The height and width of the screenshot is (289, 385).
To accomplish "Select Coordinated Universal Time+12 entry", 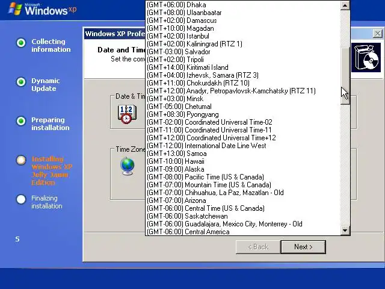I will point(243,138).
